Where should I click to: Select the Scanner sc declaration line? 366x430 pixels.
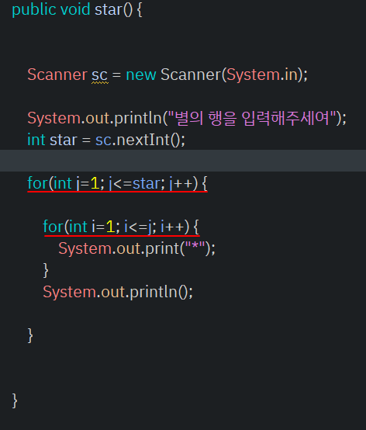click(167, 75)
